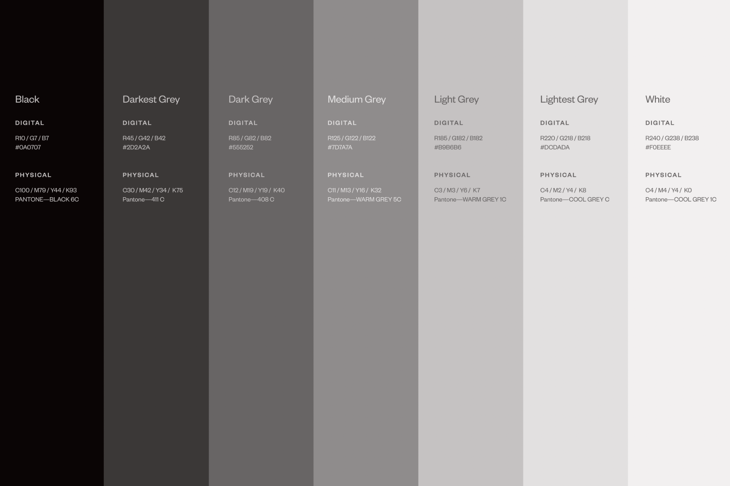Select hex value #B9B6B6
The width and height of the screenshot is (730, 486).
(448, 147)
